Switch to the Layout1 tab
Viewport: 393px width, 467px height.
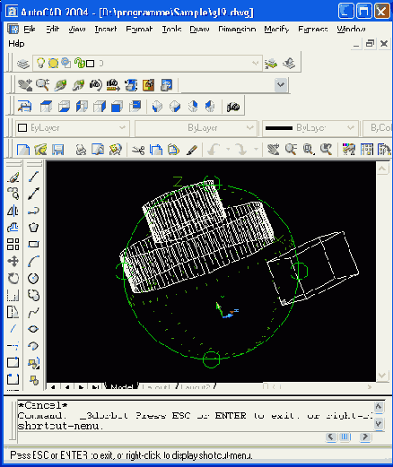(x=156, y=387)
